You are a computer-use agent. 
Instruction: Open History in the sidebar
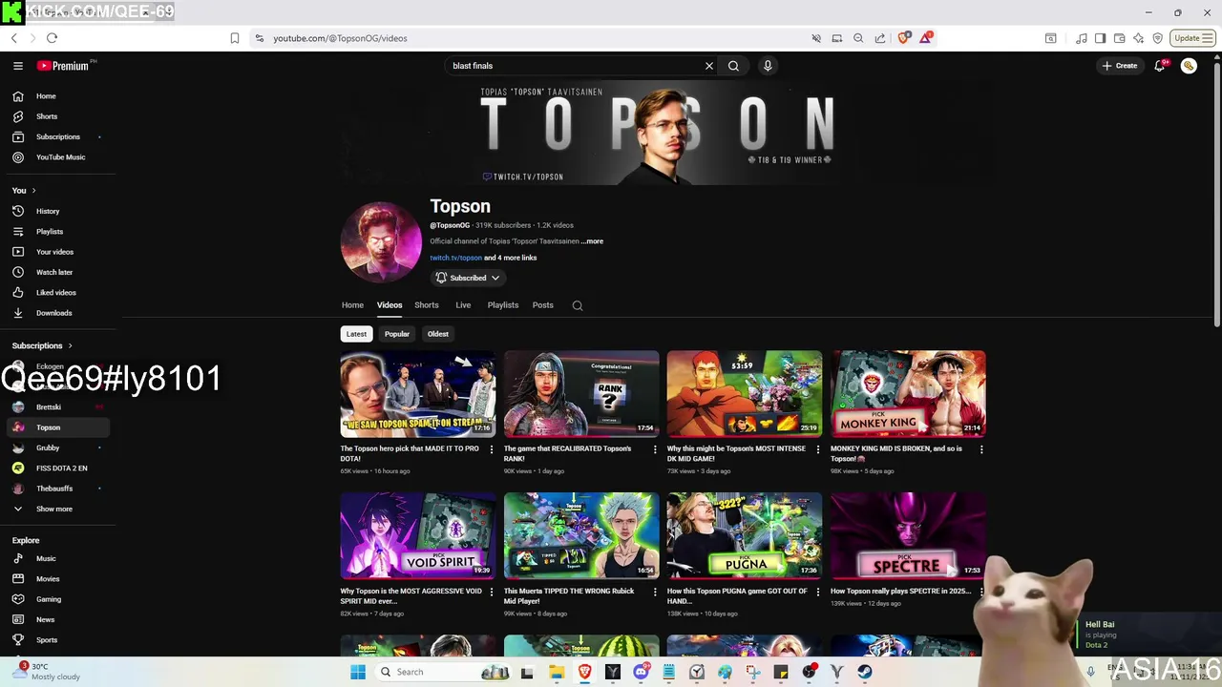[57, 211]
